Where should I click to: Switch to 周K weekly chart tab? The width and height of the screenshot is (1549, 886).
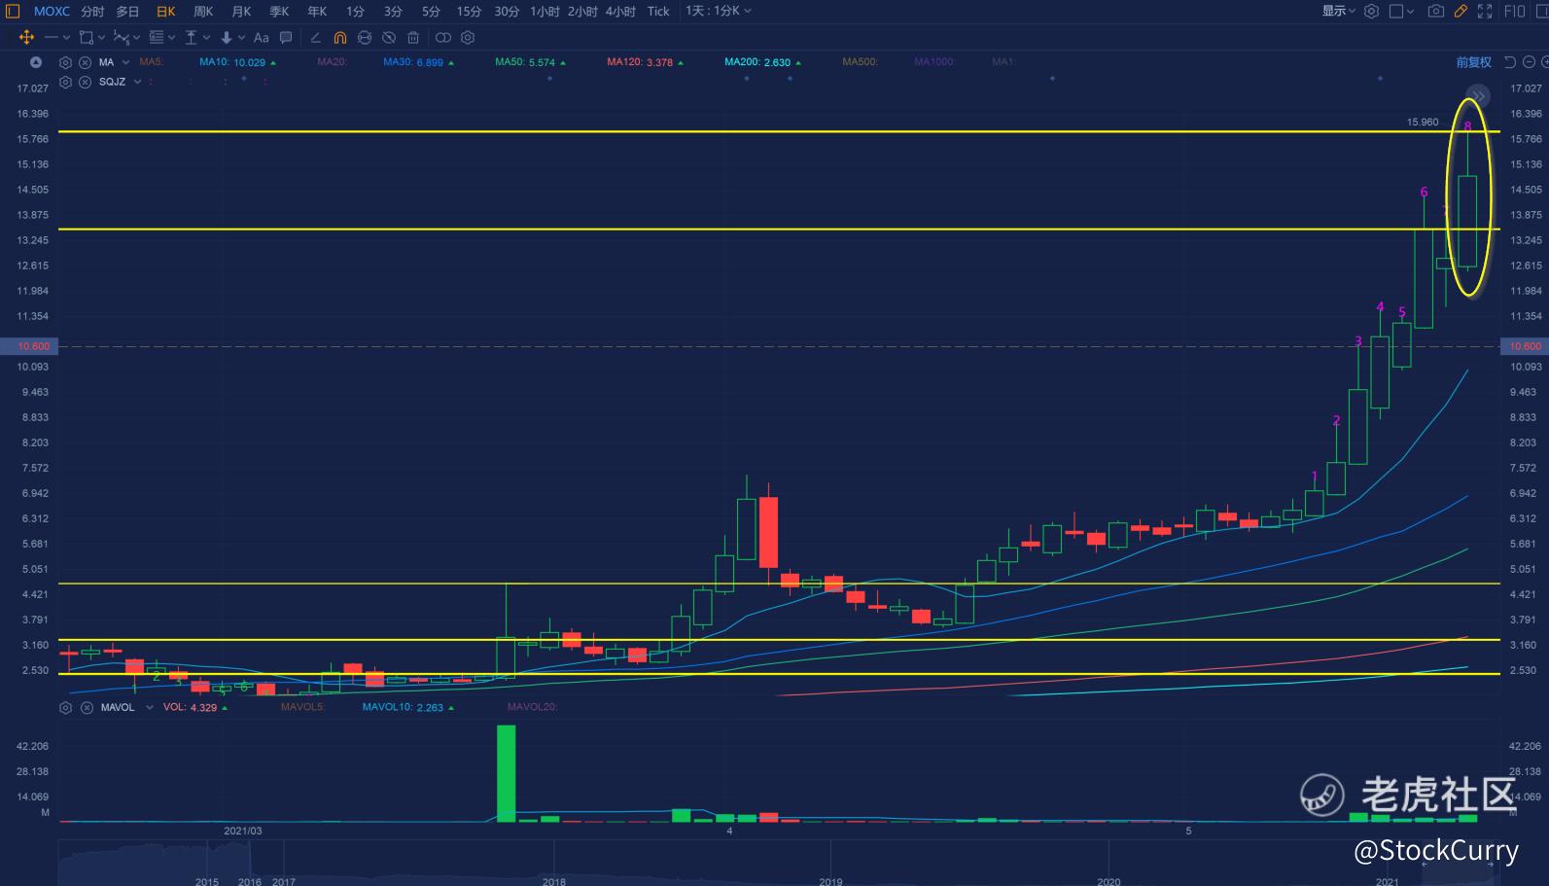(203, 11)
